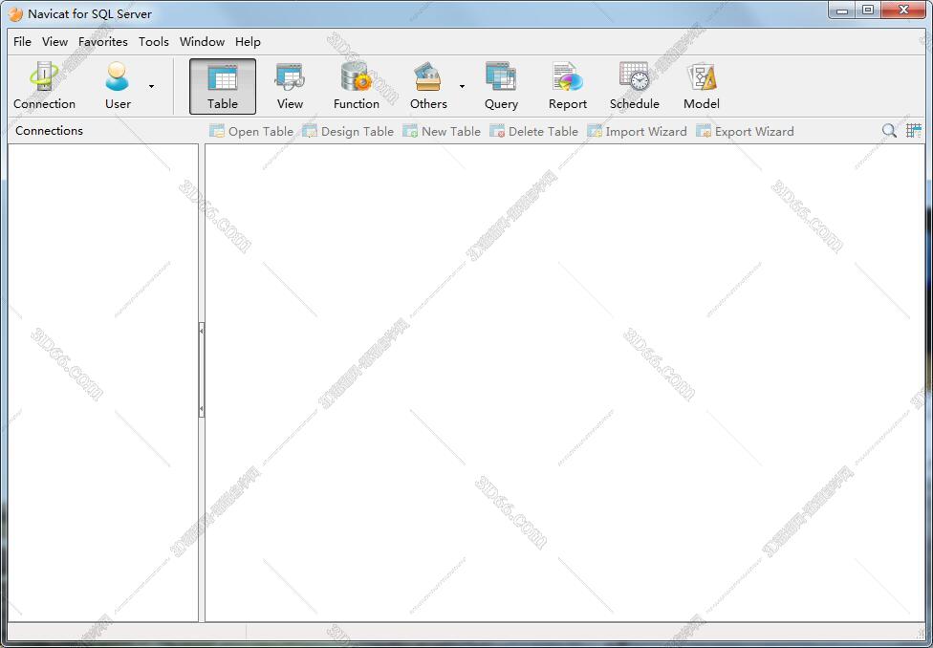Click the New Table button

(x=442, y=131)
